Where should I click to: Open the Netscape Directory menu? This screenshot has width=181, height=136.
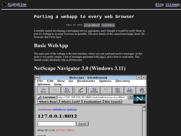pyautogui.click(x=123, y=81)
